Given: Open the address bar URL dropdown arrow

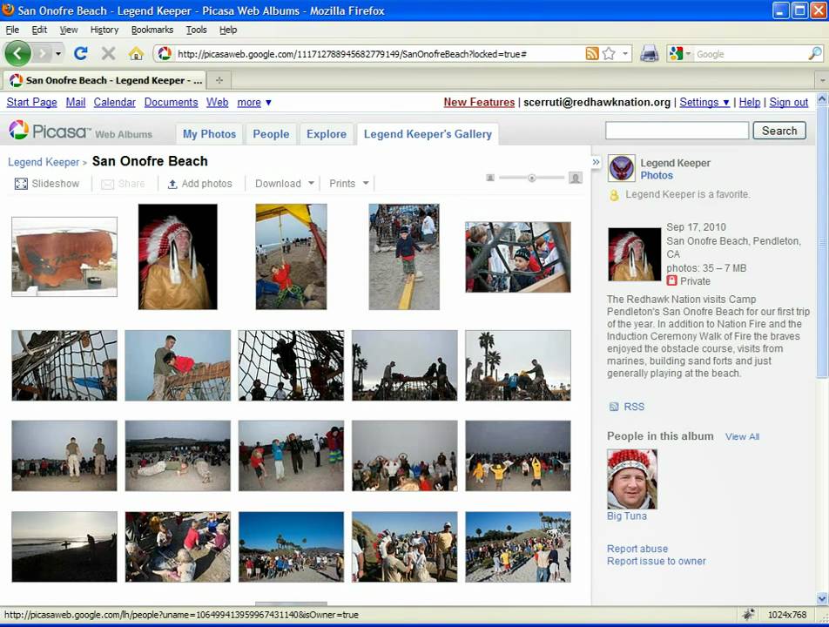Looking at the screenshot, I should pyautogui.click(x=625, y=53).
